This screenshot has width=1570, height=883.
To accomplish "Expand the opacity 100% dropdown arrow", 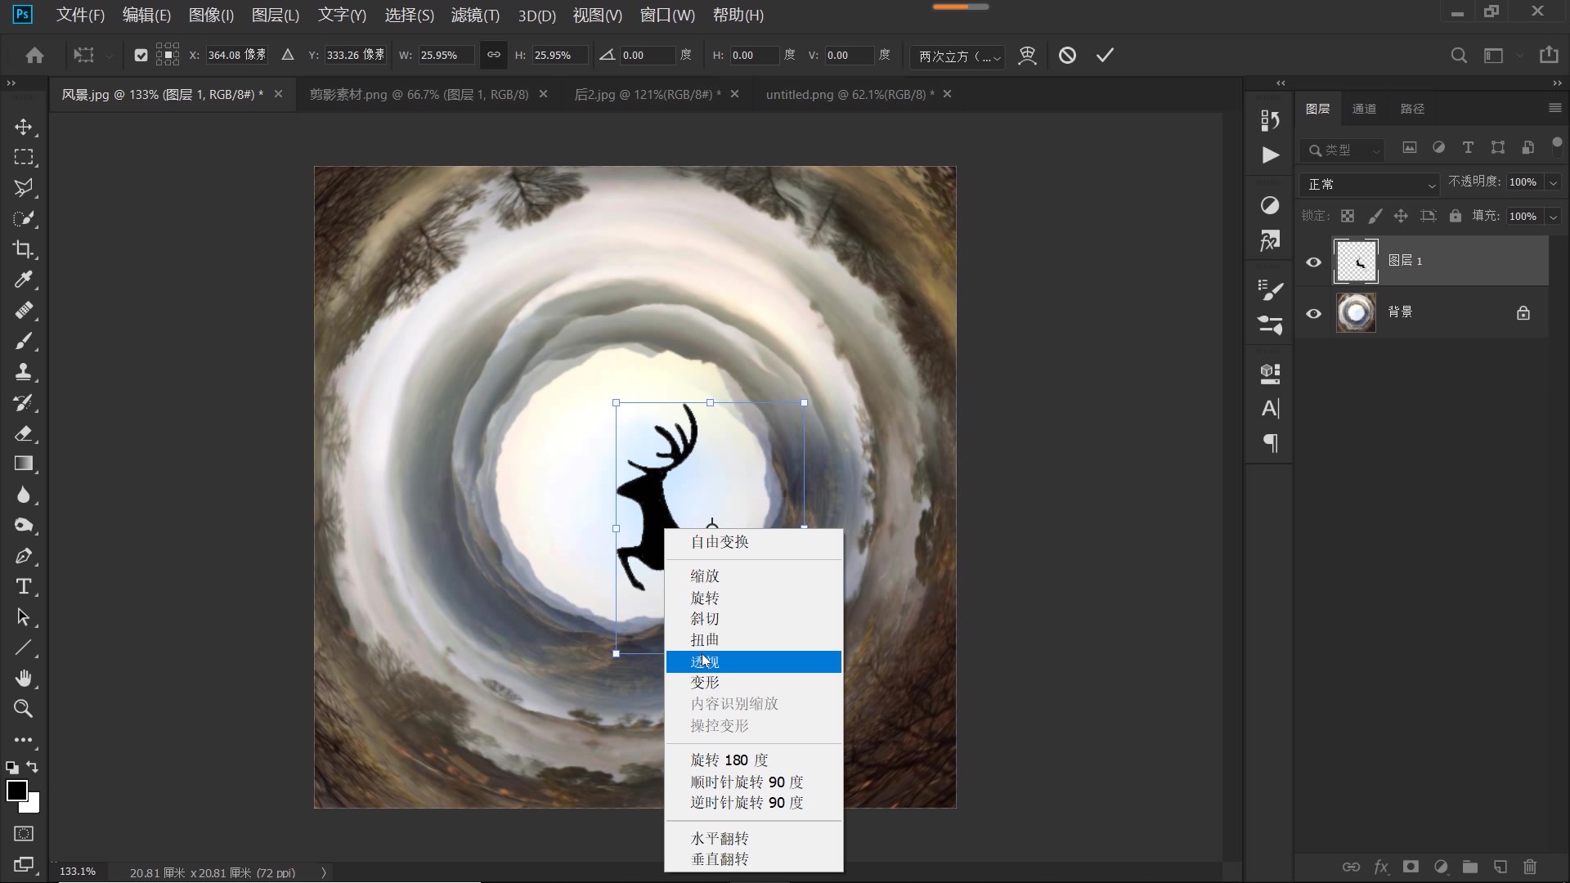I will 1553,182.
